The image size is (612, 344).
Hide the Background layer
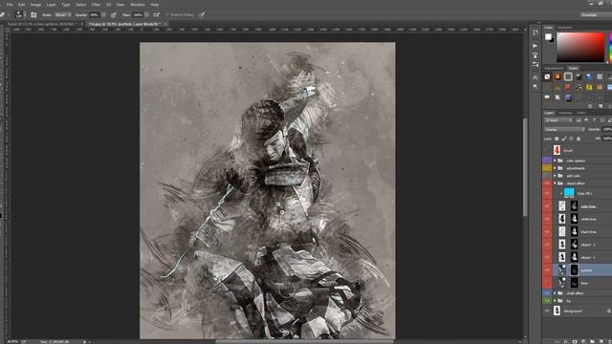pos(547,311)
